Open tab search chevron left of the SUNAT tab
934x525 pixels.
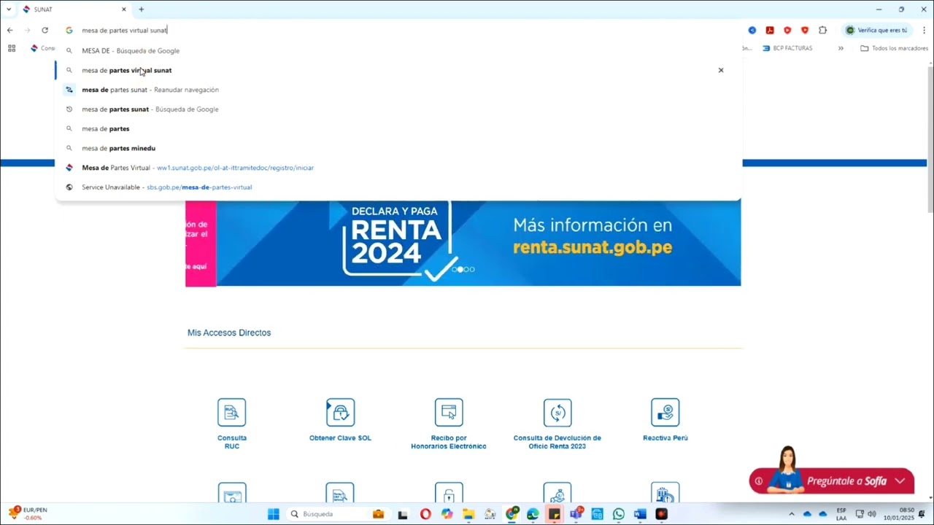click(9, 9)
